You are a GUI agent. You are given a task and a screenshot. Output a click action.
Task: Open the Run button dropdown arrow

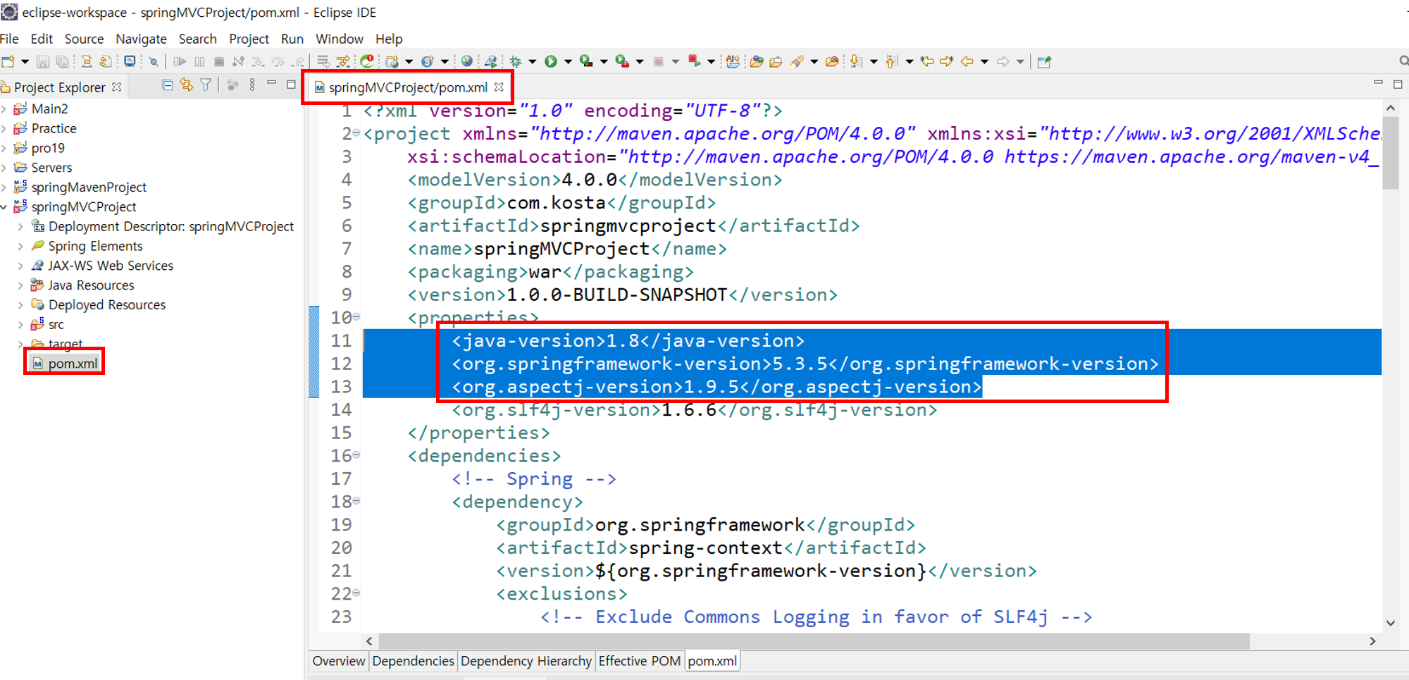(568, 61)
